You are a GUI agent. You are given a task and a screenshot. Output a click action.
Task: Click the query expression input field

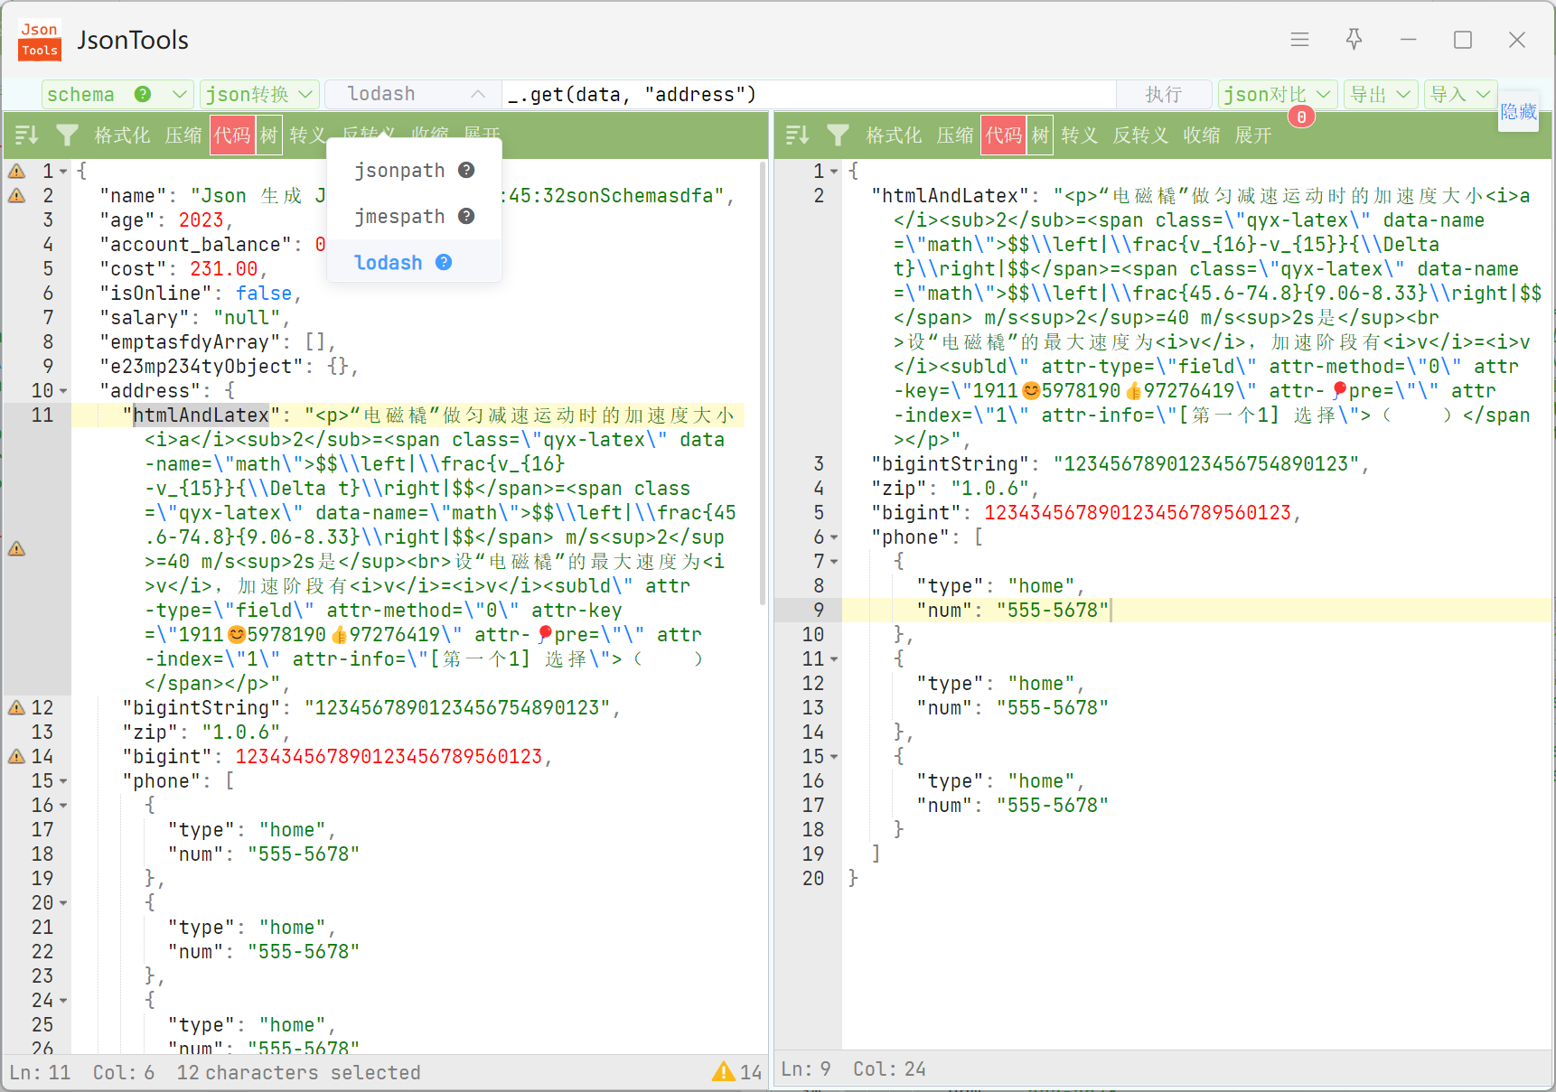click(809, 94)
